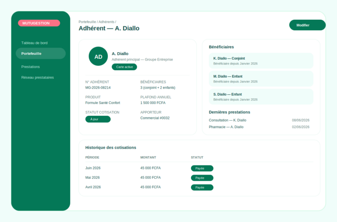Click Payée badge for Mai 2026

tap(202, 178)
